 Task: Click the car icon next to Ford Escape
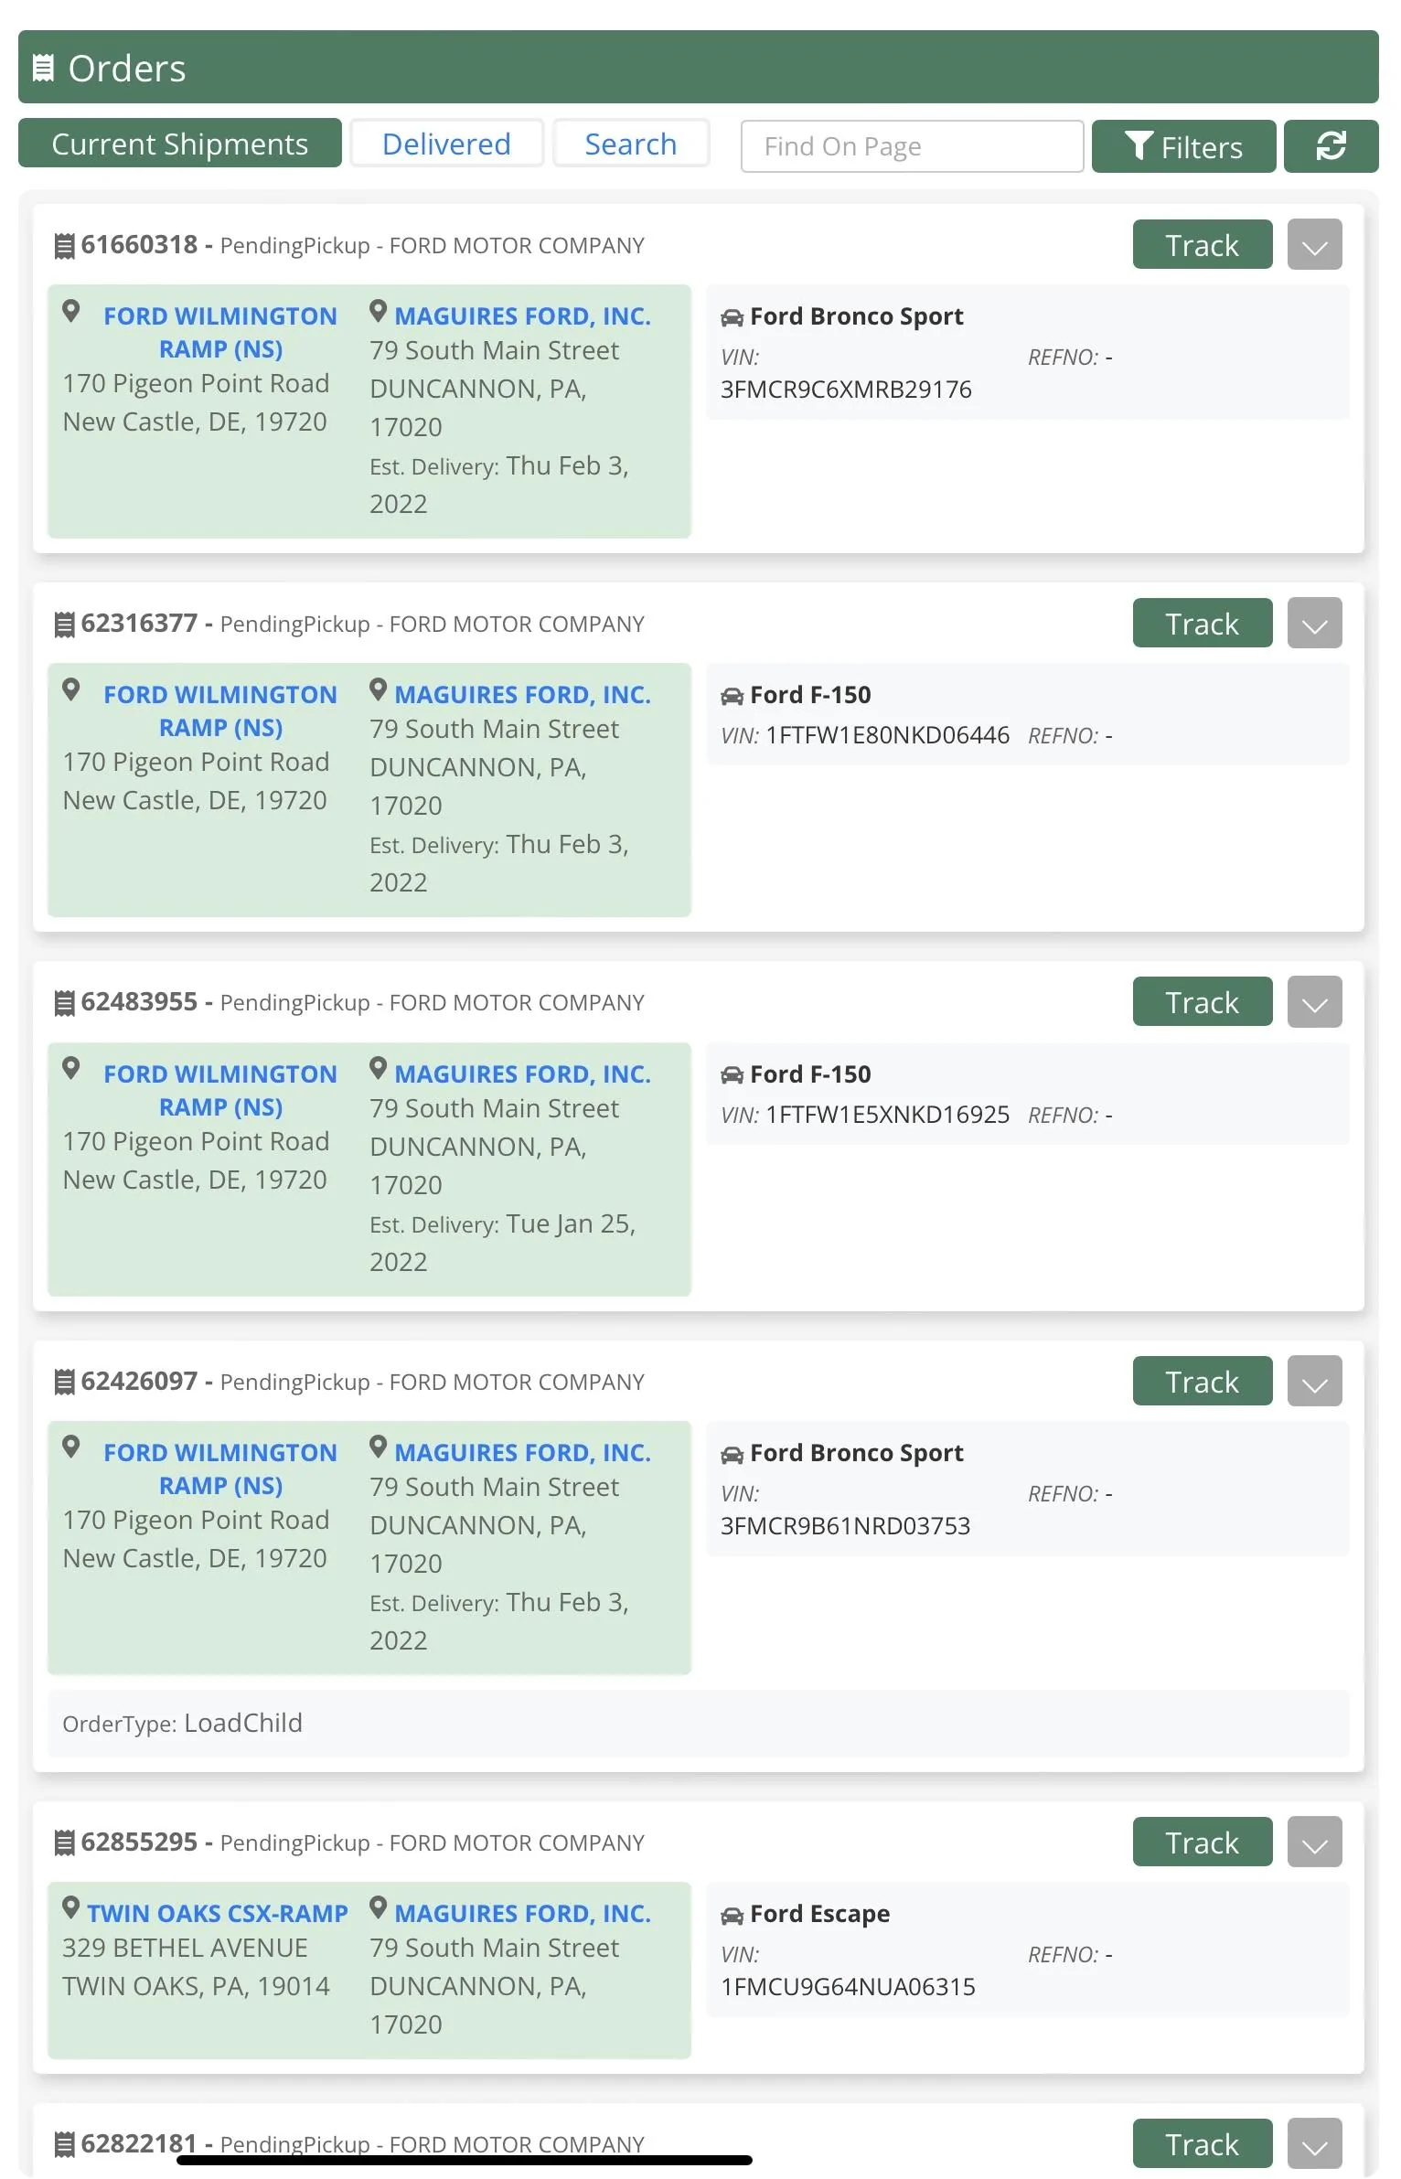732,1915
